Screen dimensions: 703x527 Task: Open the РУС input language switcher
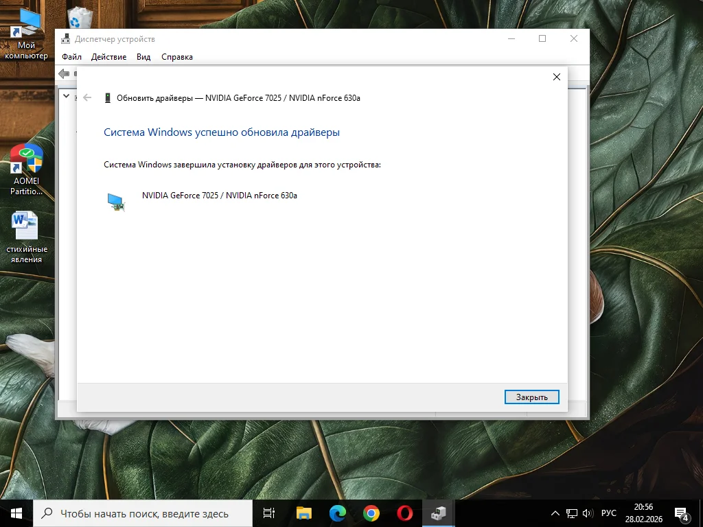(x=608, y=513)
